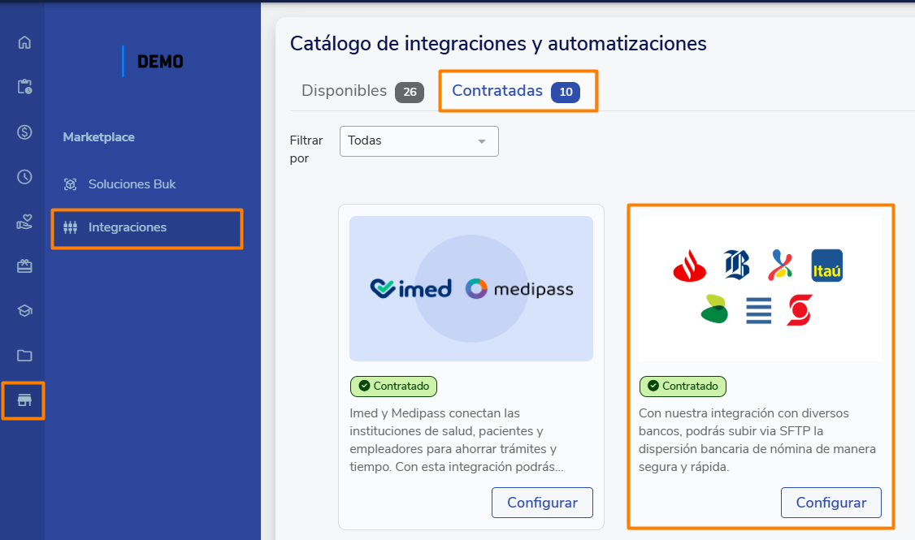The height and width of the screenshot is (540, 915).
Task: Click Configurar on the Imed Medipass card
Action: [542, 503]
